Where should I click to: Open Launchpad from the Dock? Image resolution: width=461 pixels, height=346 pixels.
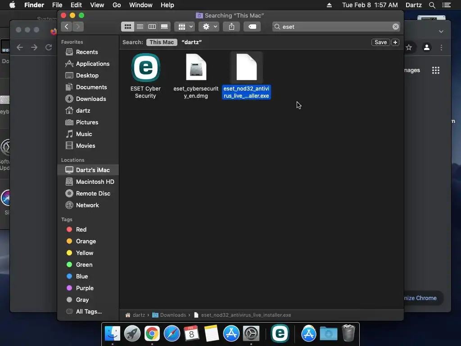click(132, 334)
